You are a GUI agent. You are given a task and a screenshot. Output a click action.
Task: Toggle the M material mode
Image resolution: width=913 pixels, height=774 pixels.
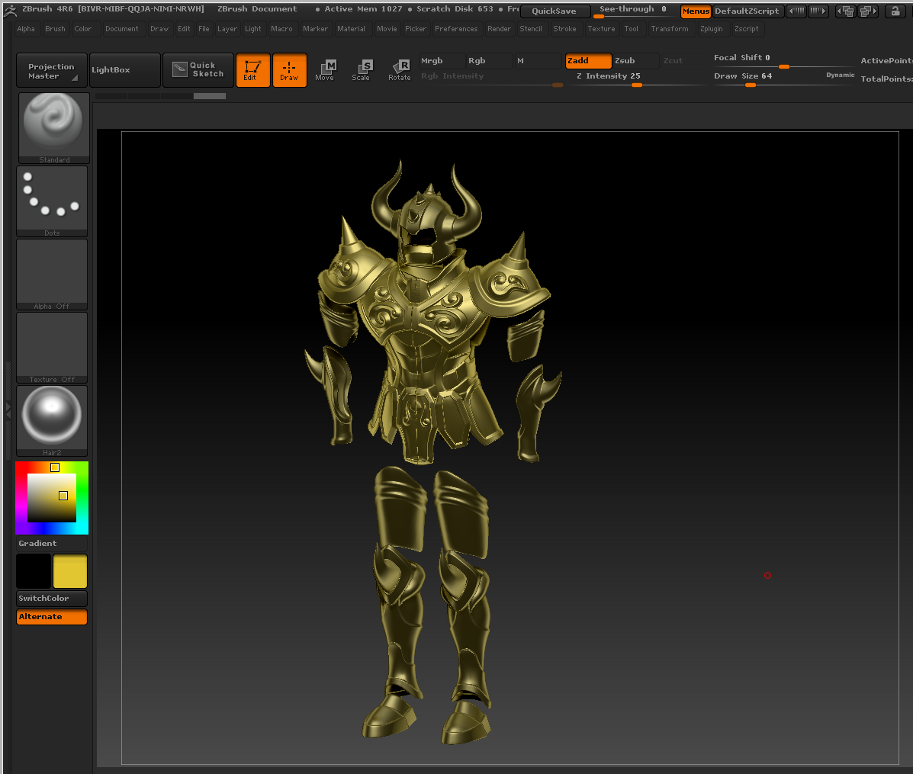click(x=537, y=60)
